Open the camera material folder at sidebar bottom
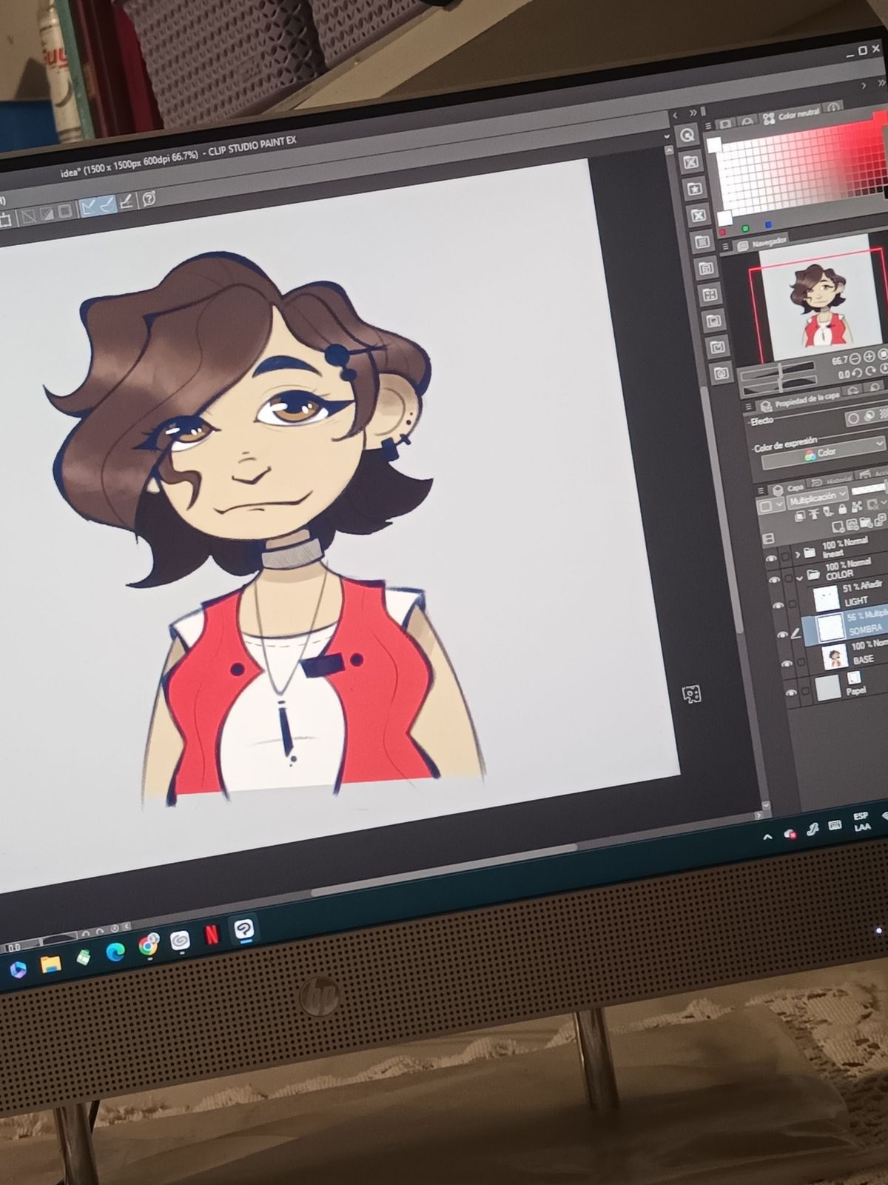Image resolution: width=888 pixels, height=1185 pixels. (x=721, y=373)
